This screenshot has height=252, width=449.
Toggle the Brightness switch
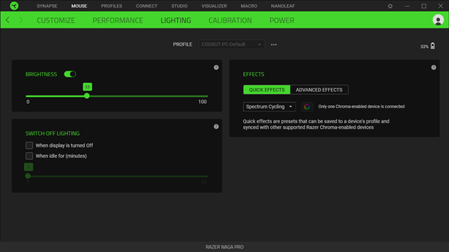[x=70, y=74]
